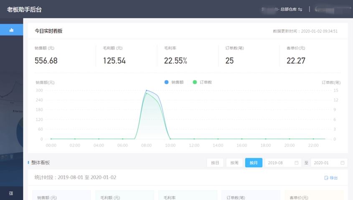This screenshot has height=200, width=353.
Task: Click the gross profit value 125.54
Action: click(x=114, y=60)
